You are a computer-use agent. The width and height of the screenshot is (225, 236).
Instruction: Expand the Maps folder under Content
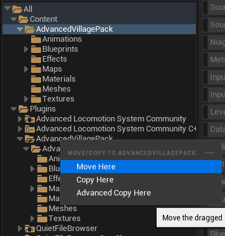(x=26, y=69)
